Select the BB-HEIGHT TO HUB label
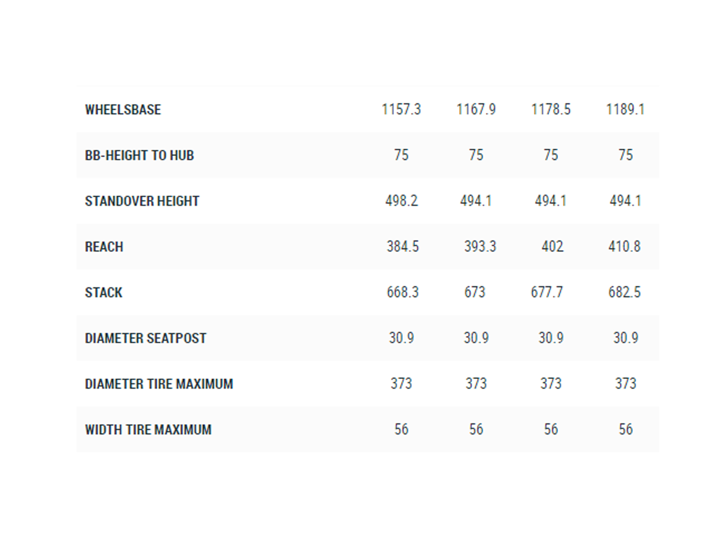 point(139,155)
